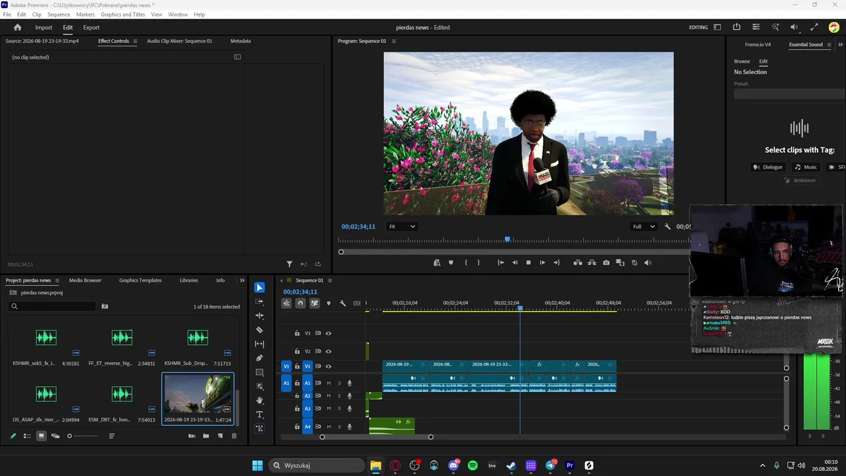This screenshot has width=846, height=476.
Task: Toggle V1 track visibility eye
Action: pos(328,366)
